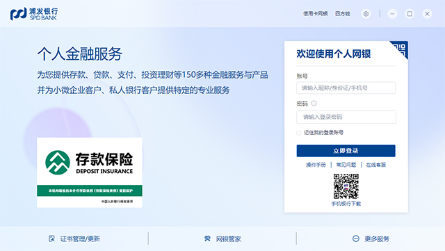This screenshot has width=445, height=251.
Task: Open 证书管理/更新 at bottom
Action: click(80, 238)
